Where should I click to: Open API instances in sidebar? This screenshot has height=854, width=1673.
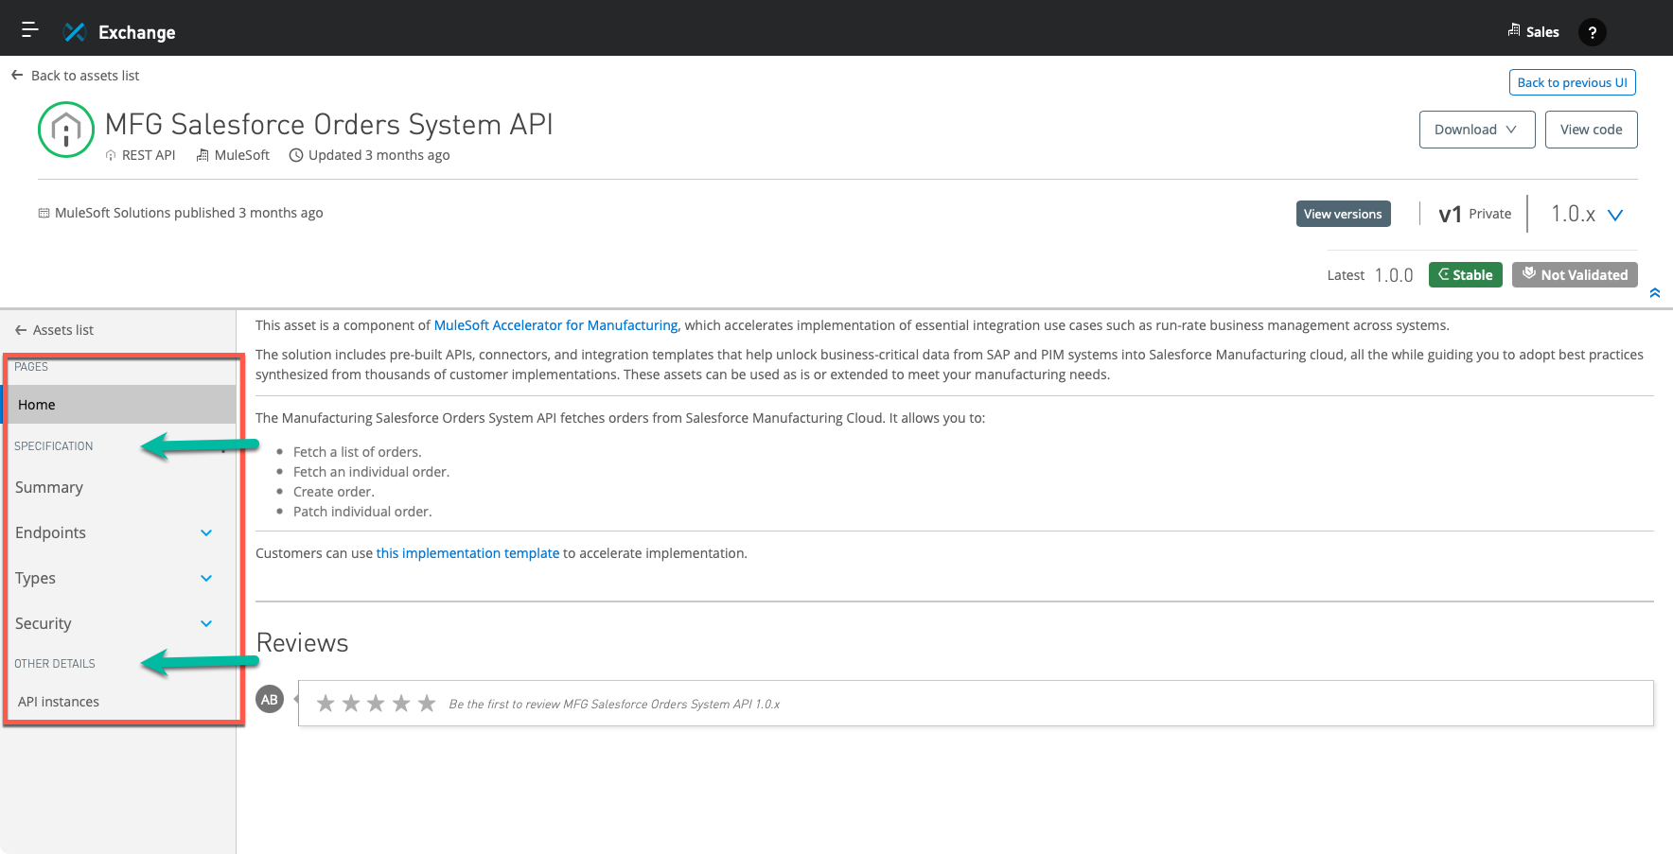coord(59,702)
